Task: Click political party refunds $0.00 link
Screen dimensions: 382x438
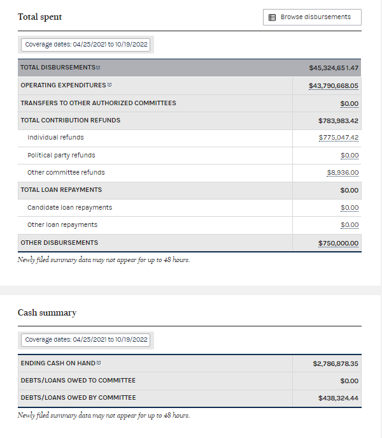Action: point(349,156)
